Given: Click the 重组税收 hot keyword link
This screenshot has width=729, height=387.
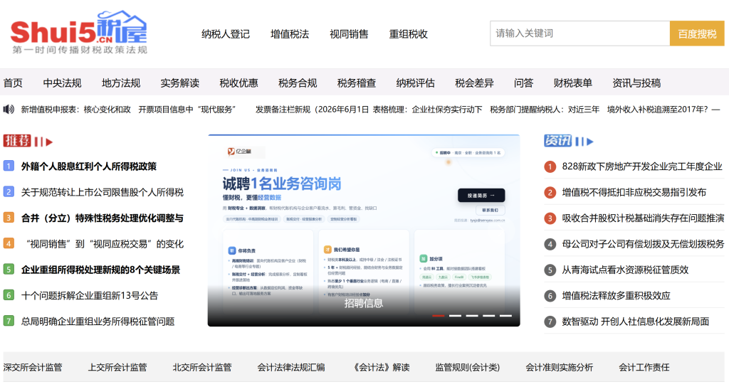Looking at the screenshot, I should 408,34.
